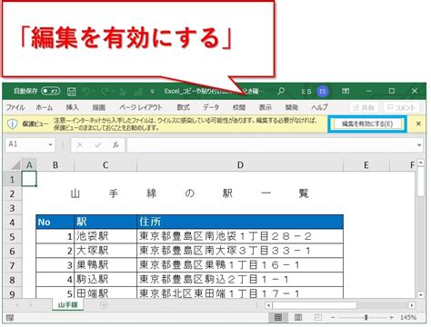The height and width of the screenshot is (327, 431).
Task: Click the Save floppy disk icon
Action: pos(72,91)
